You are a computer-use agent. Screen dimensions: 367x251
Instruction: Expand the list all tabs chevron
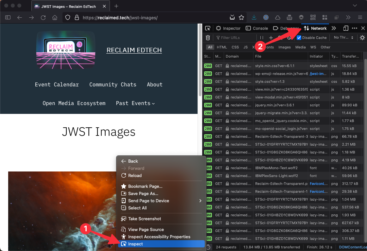point(355,5)
